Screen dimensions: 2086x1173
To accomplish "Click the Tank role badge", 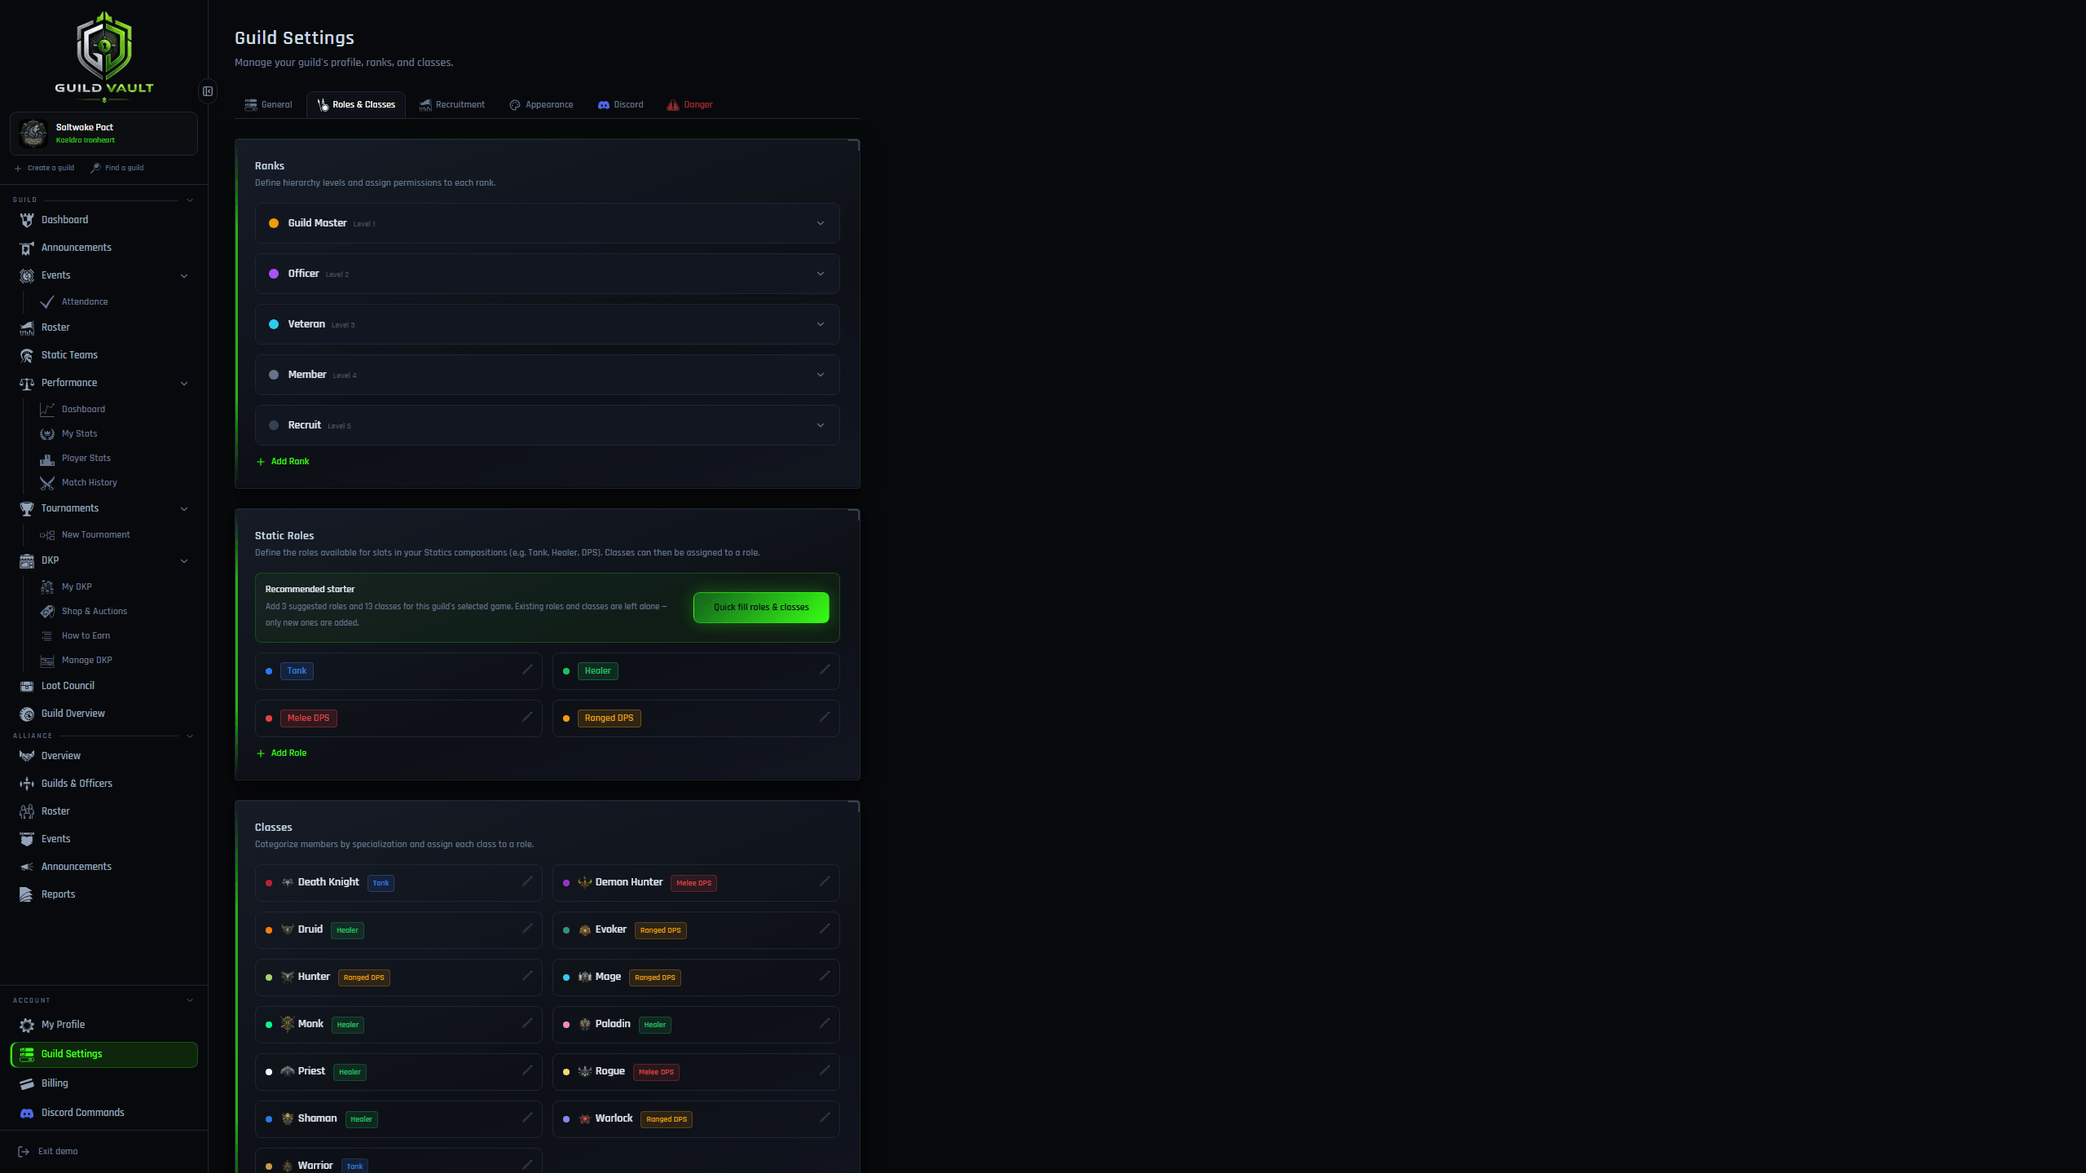I will coord(297,670).
